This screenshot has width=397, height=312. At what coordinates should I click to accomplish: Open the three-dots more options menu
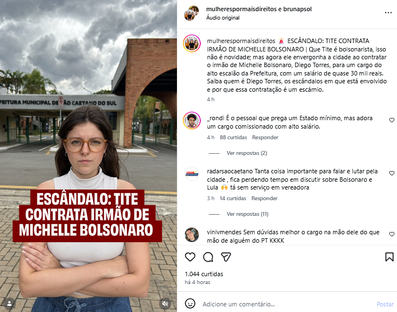coord(388,13)
